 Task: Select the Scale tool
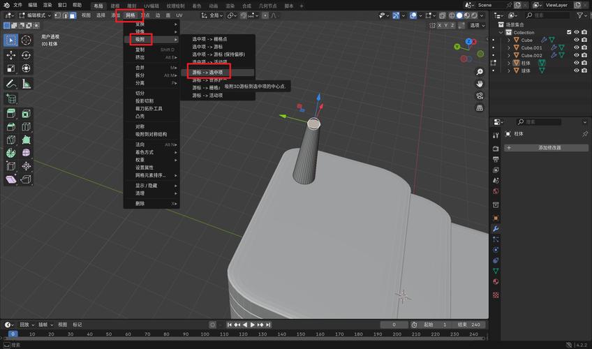coord(11,68)
